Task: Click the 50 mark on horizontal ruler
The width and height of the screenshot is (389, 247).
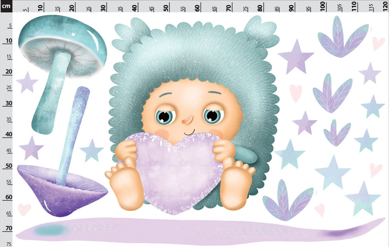Action: pos(166,8)
